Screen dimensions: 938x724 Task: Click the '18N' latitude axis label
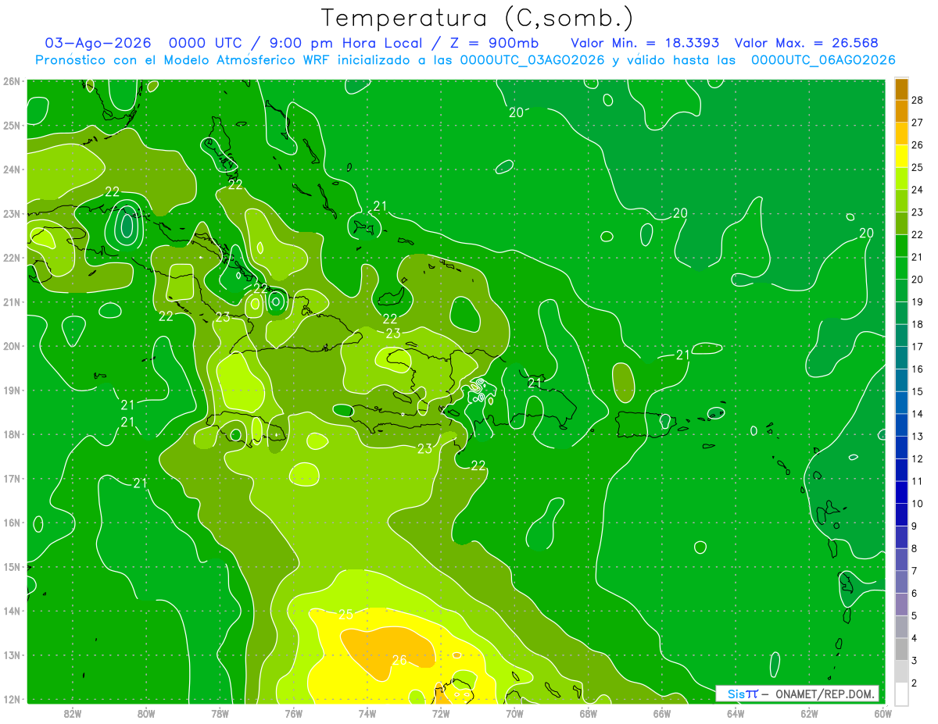tap(12, 434)
